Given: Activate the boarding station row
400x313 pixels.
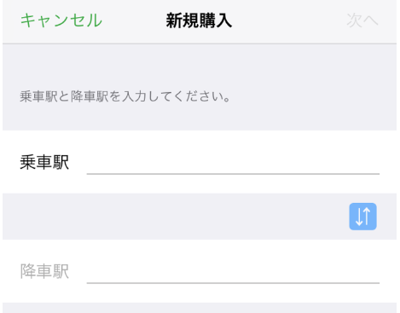Looking at the screenshot, I should (200, 162).
